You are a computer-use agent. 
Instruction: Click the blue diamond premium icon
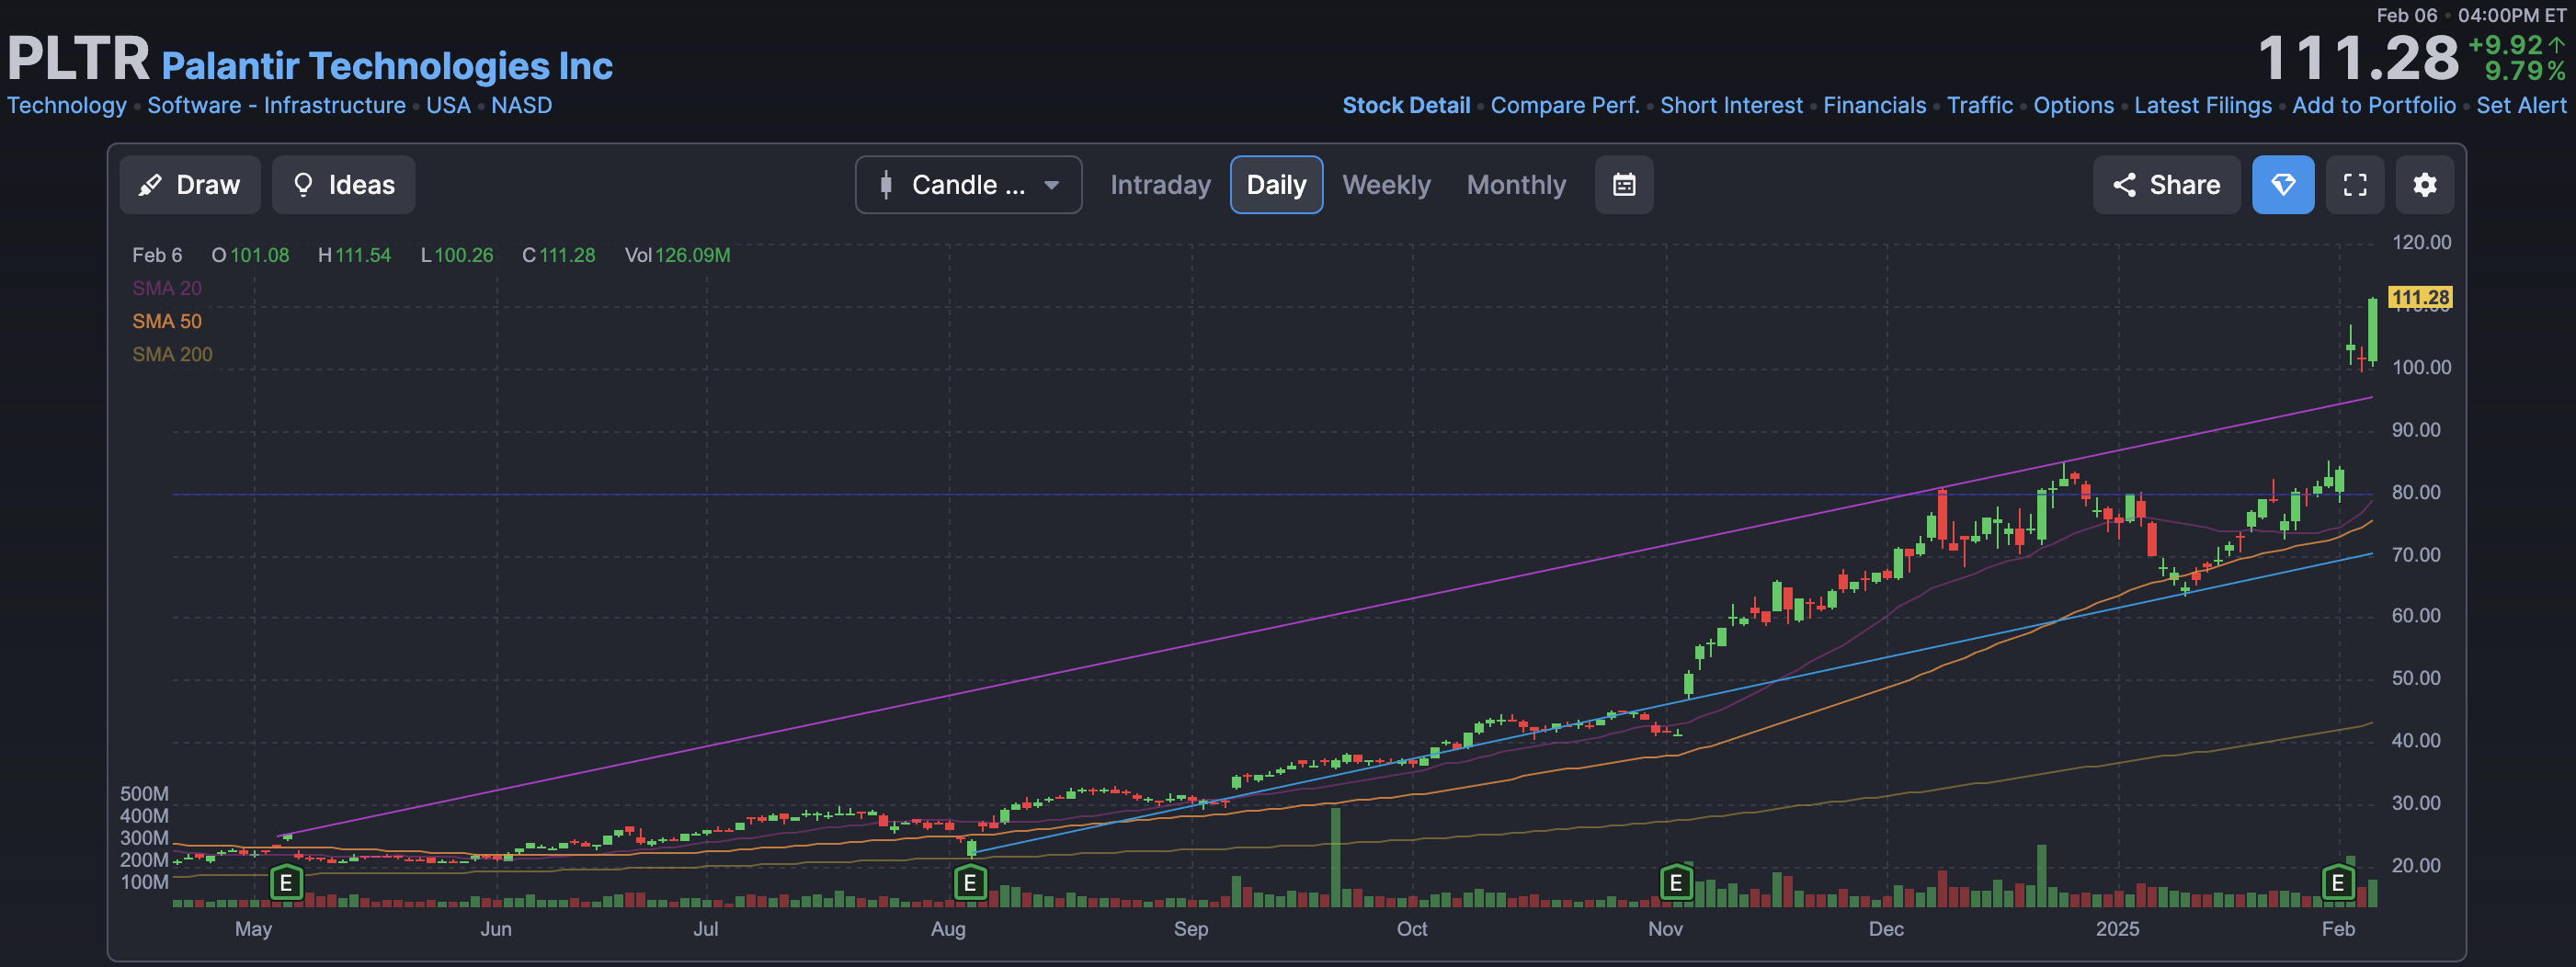2283,185
